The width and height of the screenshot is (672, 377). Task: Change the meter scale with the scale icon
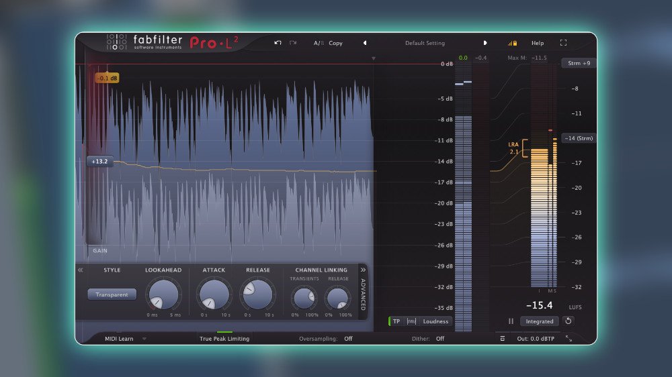pos(411,321)
